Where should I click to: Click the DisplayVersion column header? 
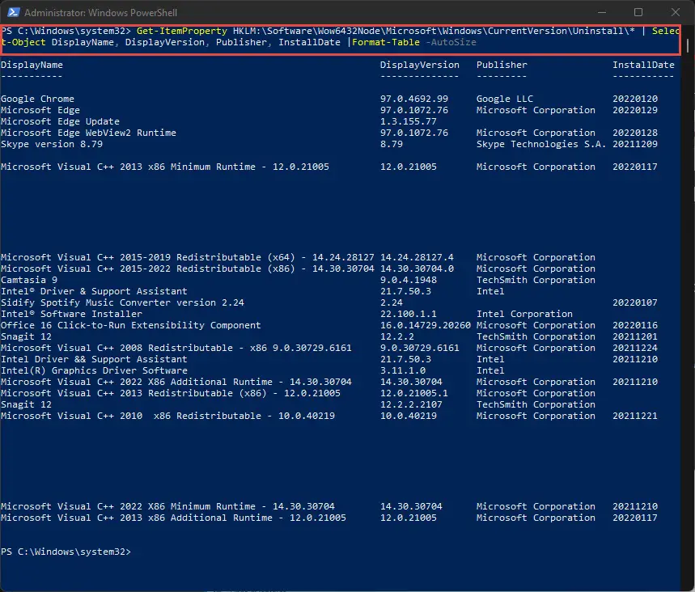pyautogui.click(x=420, y=65)
